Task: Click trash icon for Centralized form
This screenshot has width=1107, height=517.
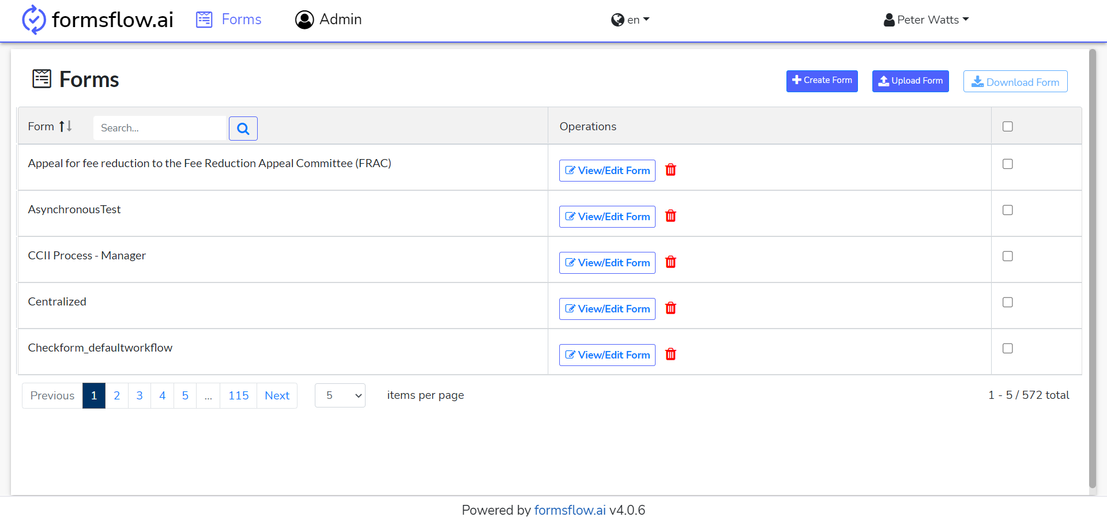Action: pyautogui.click(x=671, y=308)
